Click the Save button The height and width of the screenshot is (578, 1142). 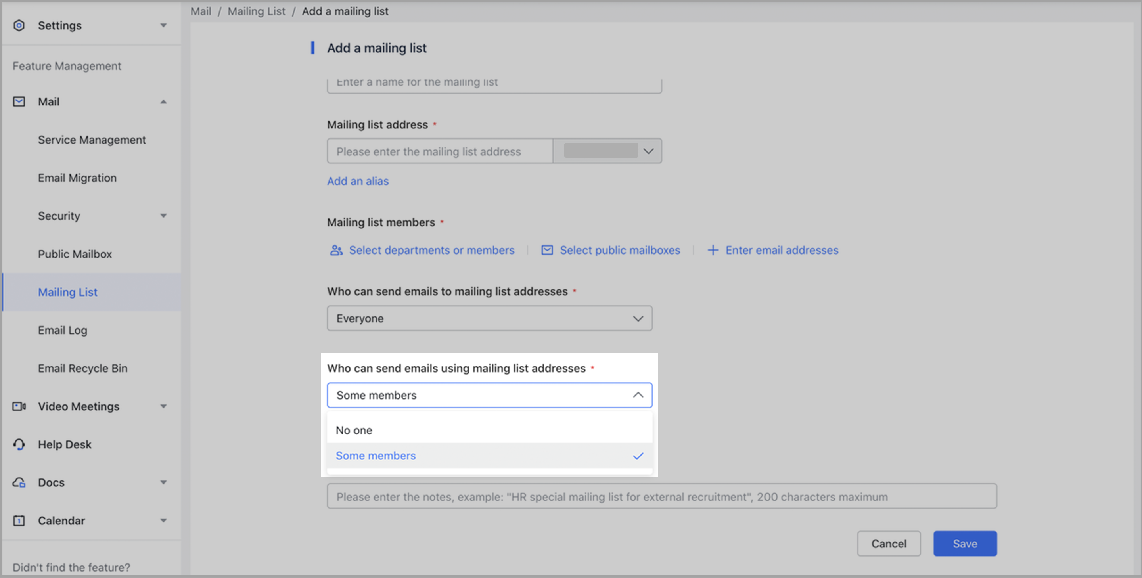click(x=965, y=544)
